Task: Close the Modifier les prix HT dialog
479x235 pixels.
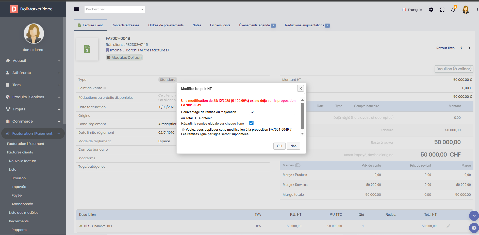Action: (x=301, y=88)
